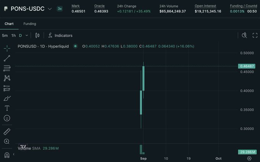Click the Volume SMA indicator legend
260x162 pixels.
(x=38, y=148)
